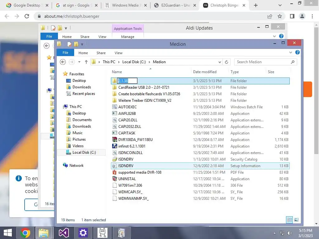Select the supported media DVR-108 PDF icon
The height and width of the screenshot is (239, 319).
click(115, 172)
